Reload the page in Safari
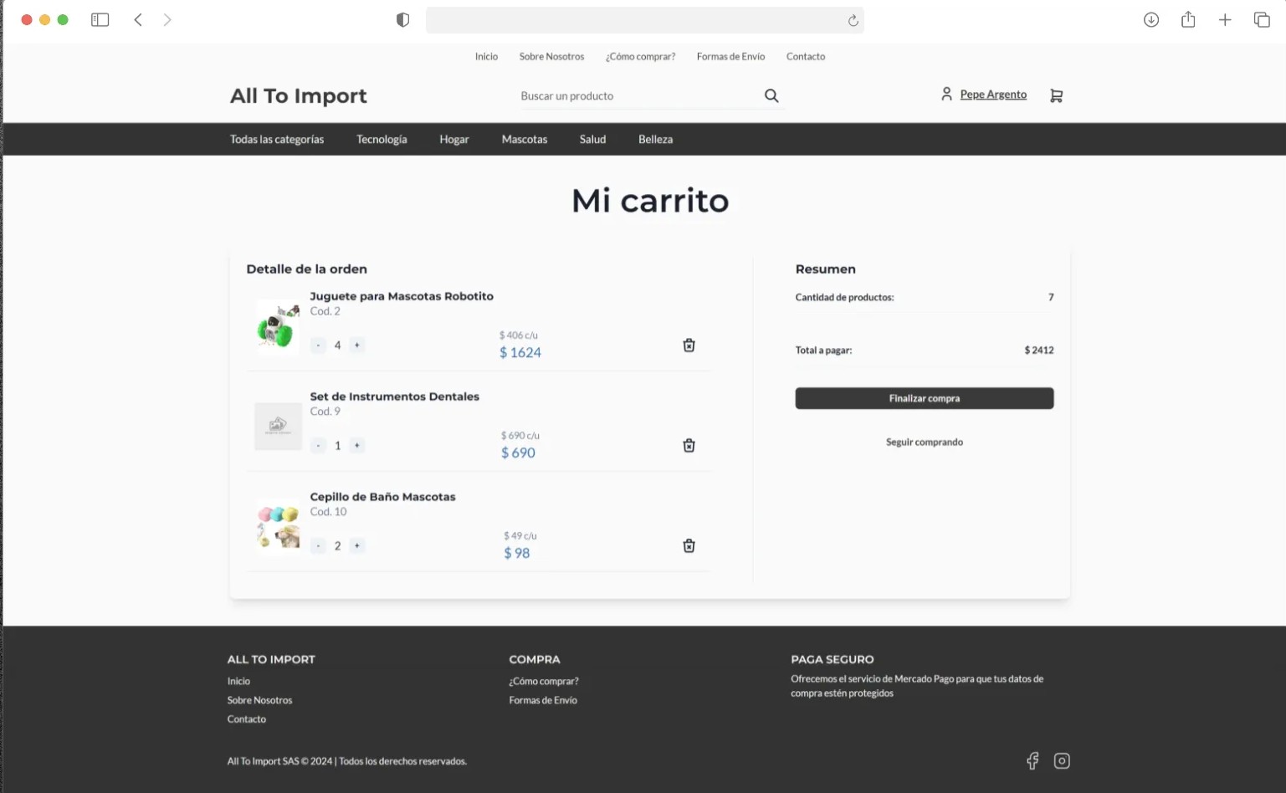The image size is (1286, 793). point(853,21)
